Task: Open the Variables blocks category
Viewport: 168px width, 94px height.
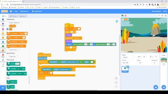Action: (x=3, y=51)
